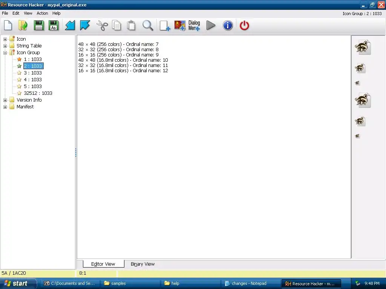This screenshot has width=386, height=289.
Task: Open the Edit menu
Action: pos(16,13)
